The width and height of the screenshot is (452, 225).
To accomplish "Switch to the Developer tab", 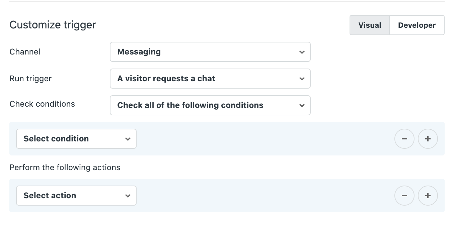I will click(417, 25).
